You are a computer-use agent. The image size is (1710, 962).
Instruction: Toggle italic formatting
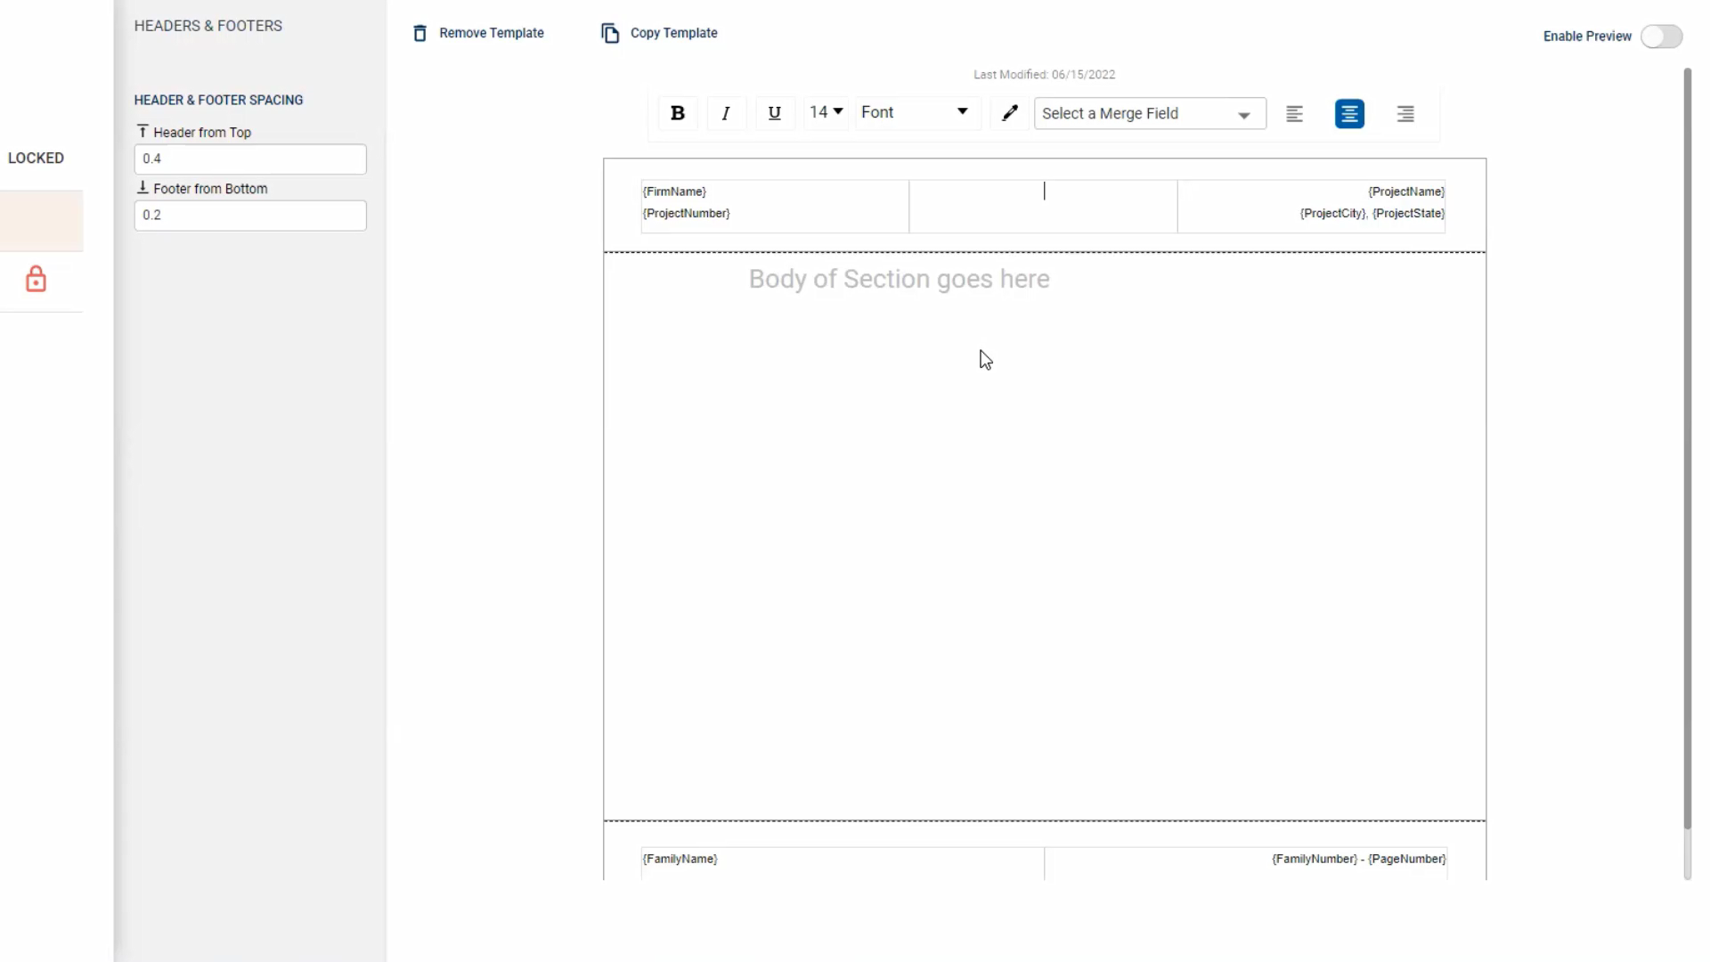[x=726, y=113]
